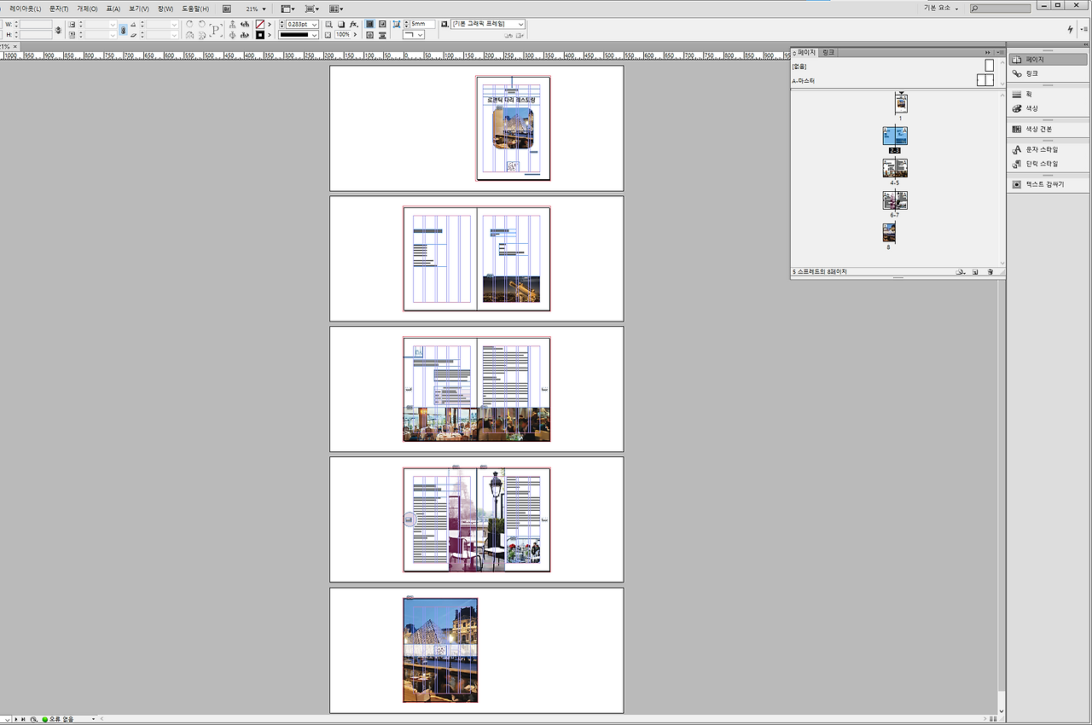Open the 도움말(H) menu
1092x725 pixels.
click(195, 9)
